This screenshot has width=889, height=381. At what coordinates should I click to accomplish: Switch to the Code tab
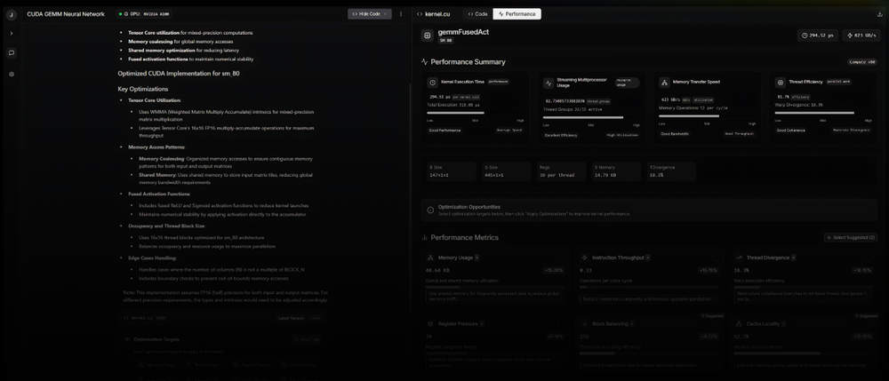(x=478, y=14)
